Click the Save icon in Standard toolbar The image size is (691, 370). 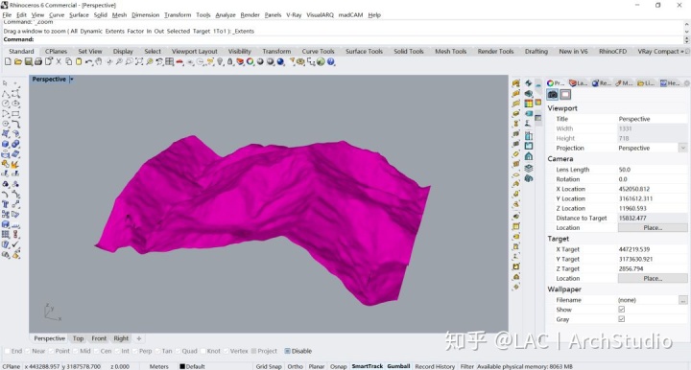pos(28,62)
